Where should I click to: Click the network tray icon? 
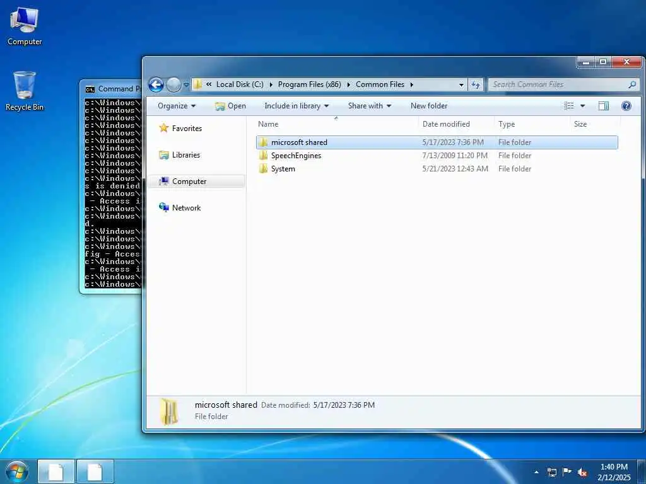point(551,472)
